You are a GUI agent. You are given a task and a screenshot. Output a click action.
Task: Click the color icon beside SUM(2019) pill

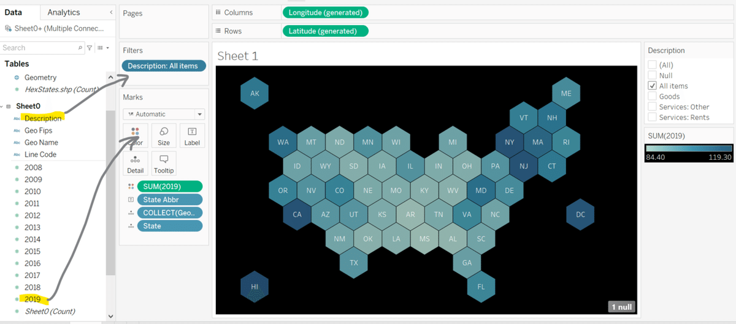[130, 186]
